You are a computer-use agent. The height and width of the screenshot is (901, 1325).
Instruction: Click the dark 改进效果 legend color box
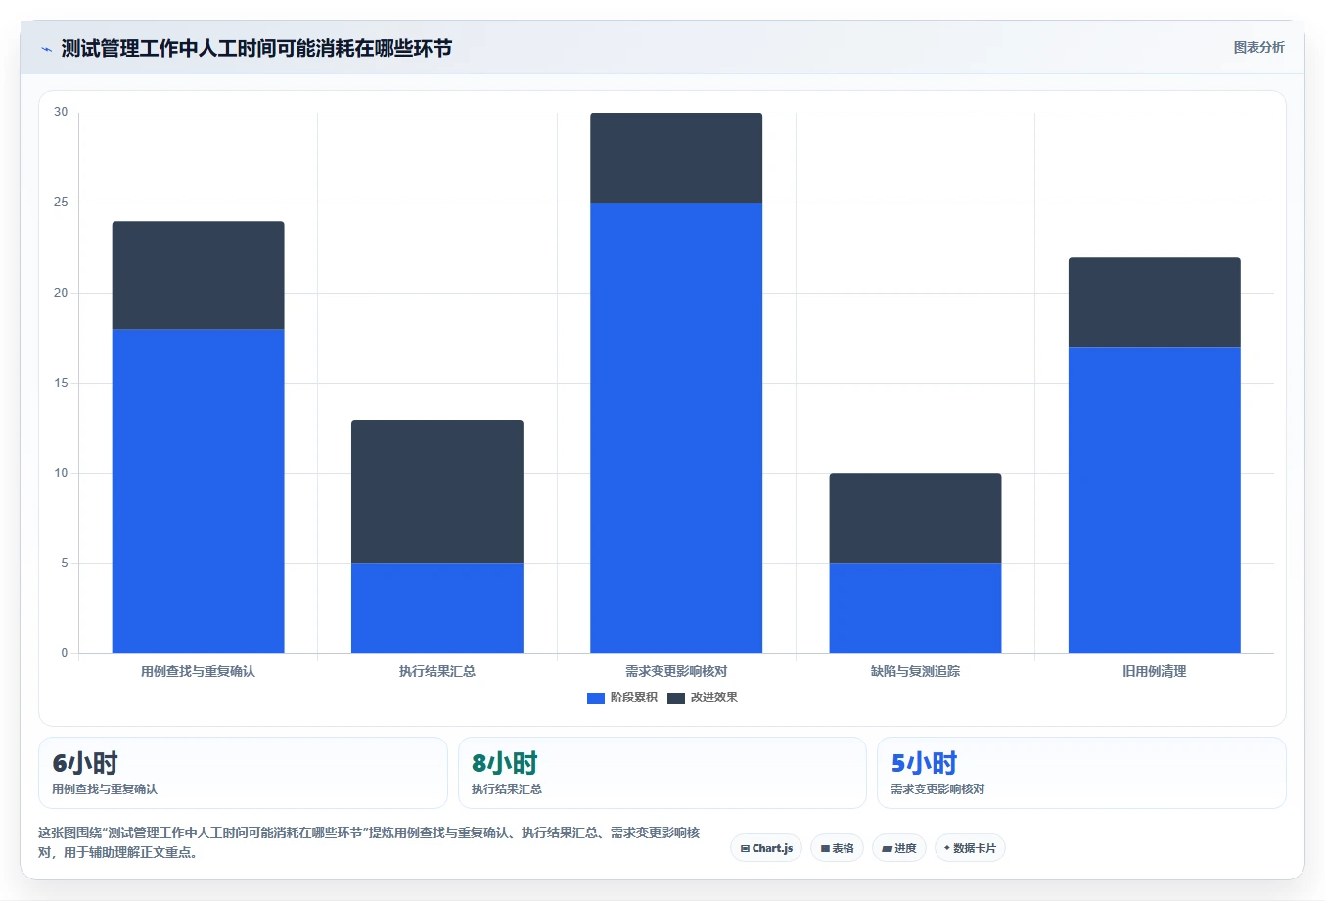click(x=676, y=698)
